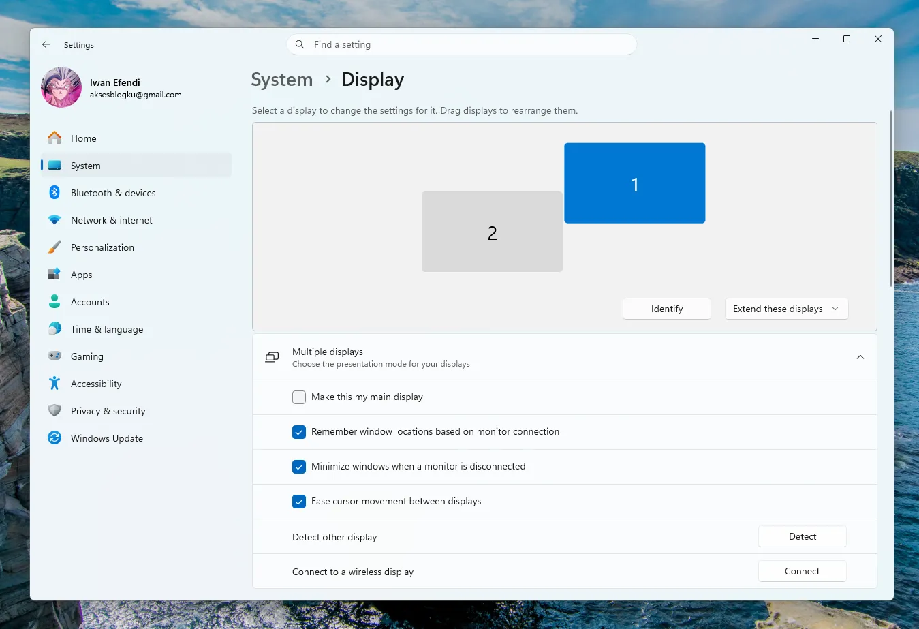Click the Home icon in sidebar
The width and height of the screenshot is (919, 629).
54,138
